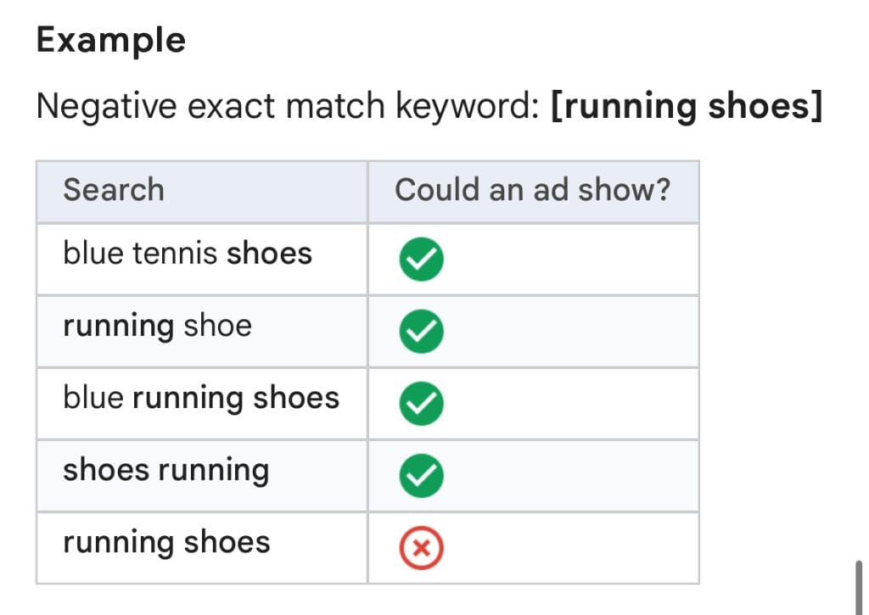Click the "running shoes" text in last row
The image size is (869, 615).
166,543
